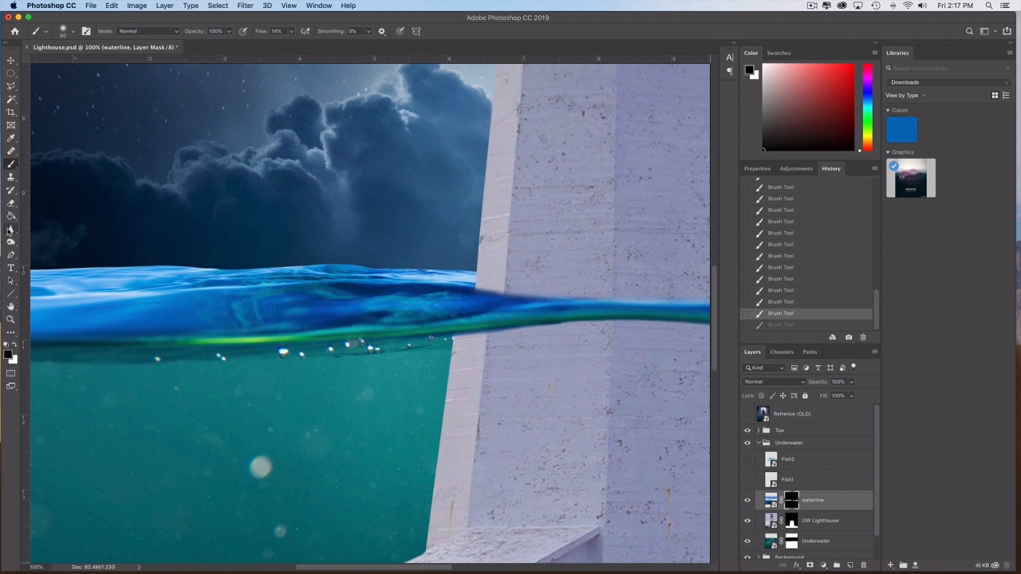Toggle visibility of UW Lighthouse layer
The image size is (1021, 574).
(747, 521)
